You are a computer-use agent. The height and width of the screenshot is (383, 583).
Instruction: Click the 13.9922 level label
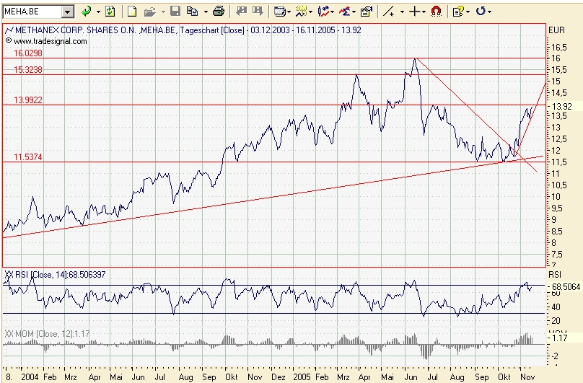pyautogui.click(x=28, y=100)
